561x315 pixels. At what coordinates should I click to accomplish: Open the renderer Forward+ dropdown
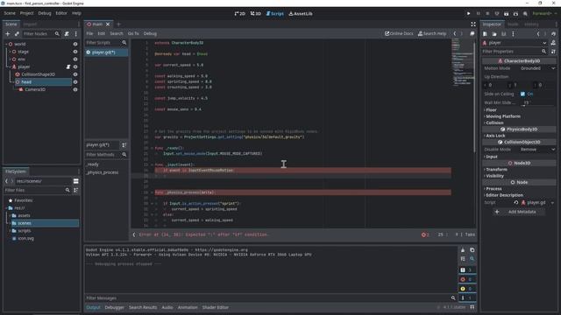click(x=544, y=14)
